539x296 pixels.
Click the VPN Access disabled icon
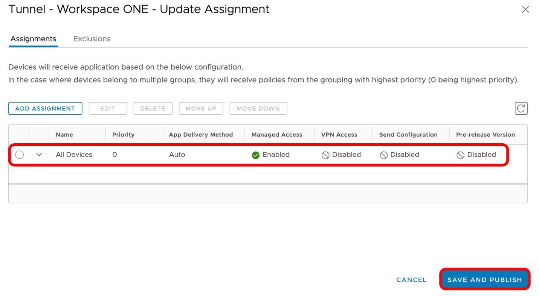coord(325,155)
